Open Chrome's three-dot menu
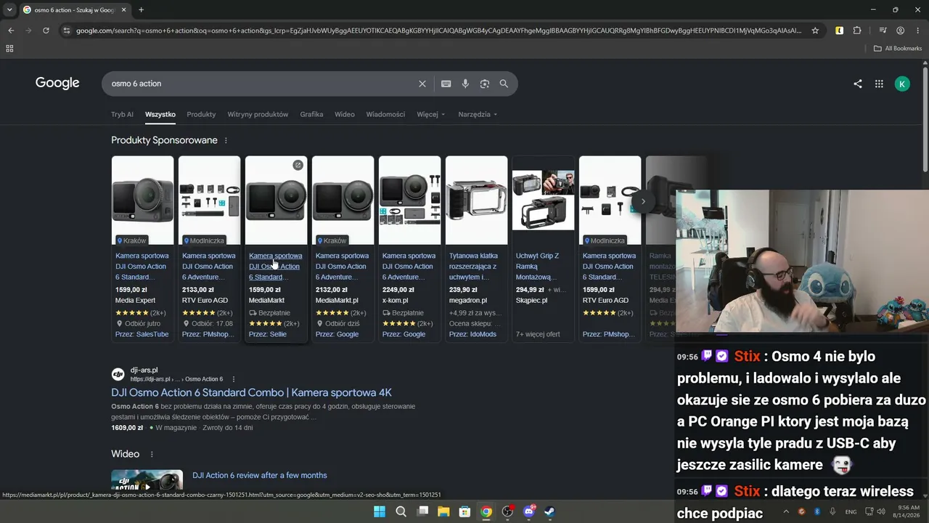This screenshot has height=523, width=929. 917,31
